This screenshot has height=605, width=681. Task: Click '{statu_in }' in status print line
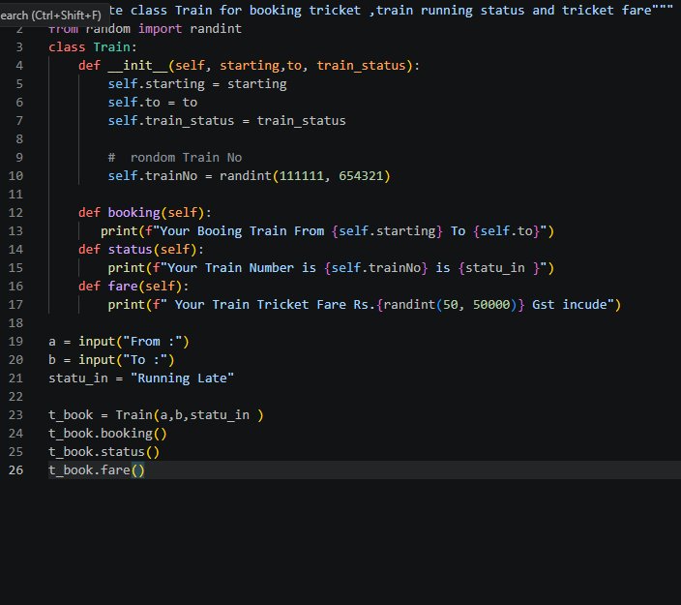[499, 268]
